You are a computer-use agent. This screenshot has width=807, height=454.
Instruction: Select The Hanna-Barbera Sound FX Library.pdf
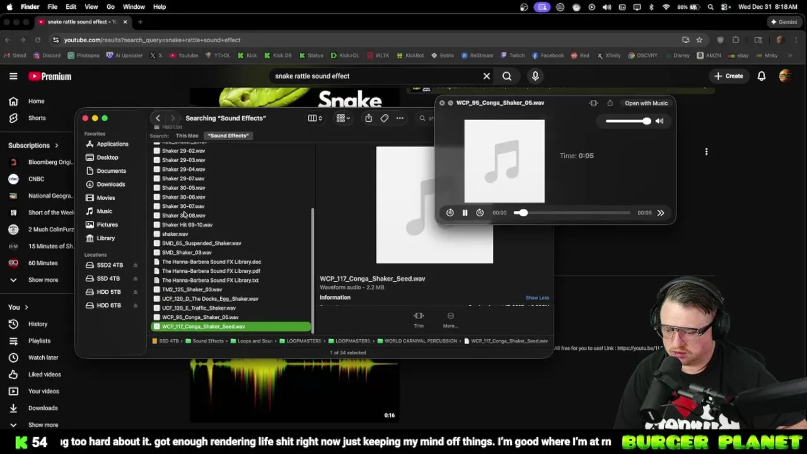[211, 271]
